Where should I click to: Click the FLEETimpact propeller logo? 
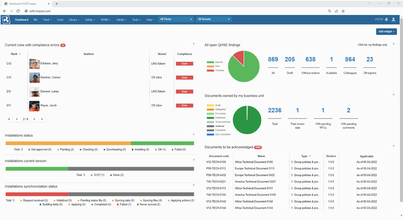coord(6,20)
